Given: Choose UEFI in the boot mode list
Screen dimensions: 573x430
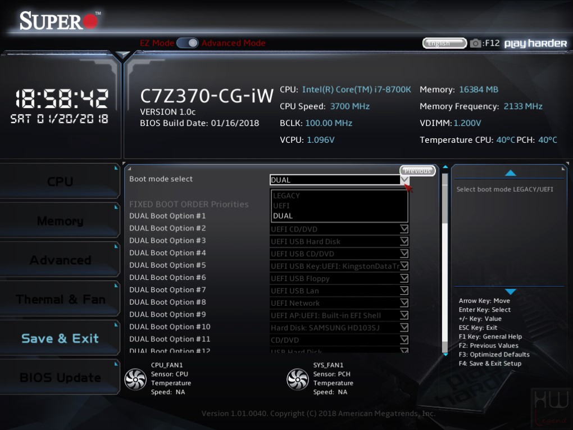Looking at the screenshot, I should (281, 206).
